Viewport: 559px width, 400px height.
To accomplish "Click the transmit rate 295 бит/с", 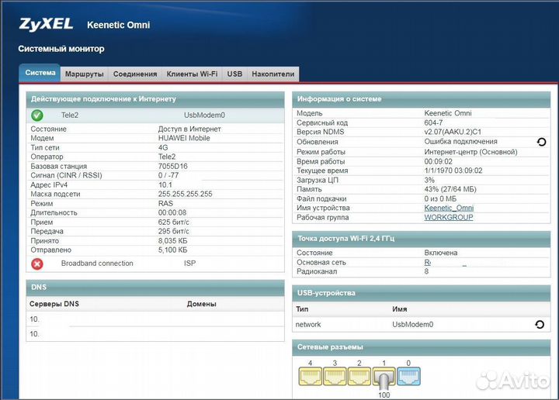I will [x=174, y=231].
